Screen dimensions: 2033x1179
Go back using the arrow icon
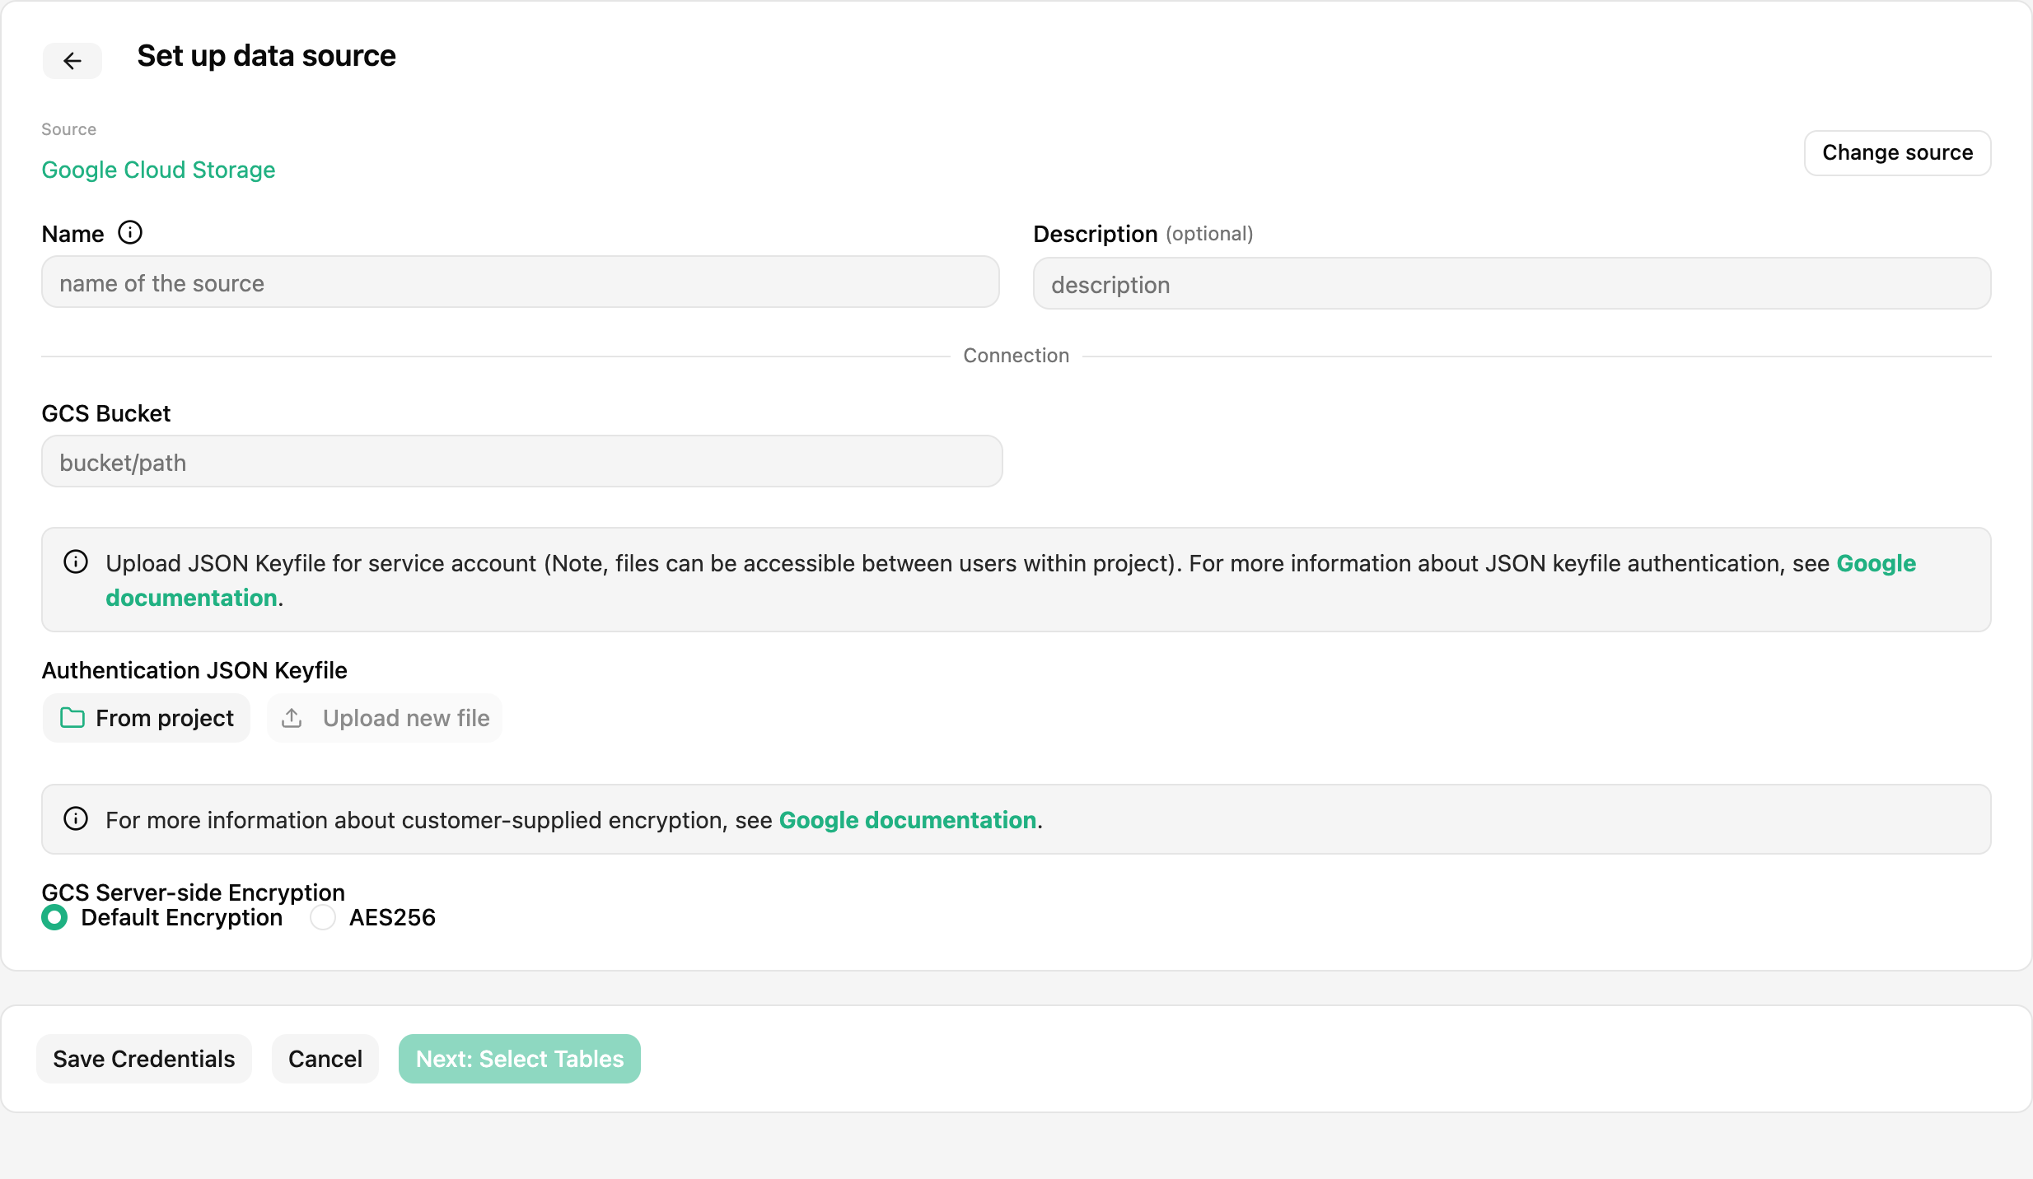[72, 61]
